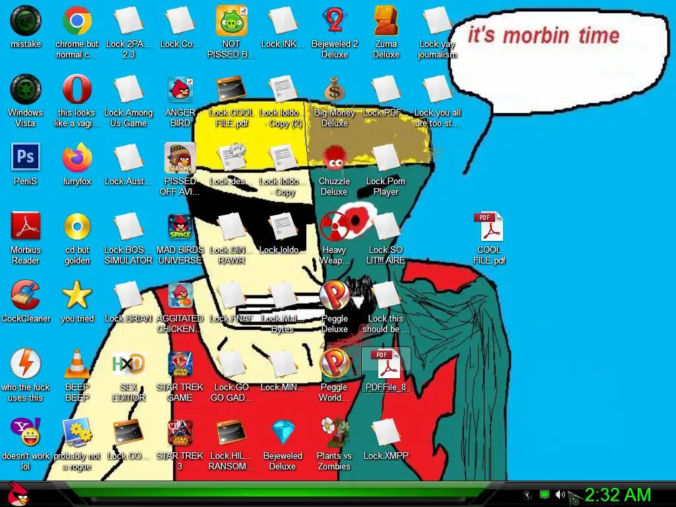Open the Lock.BRIAN file
676x507 pixels.
(x=129, y=295)
